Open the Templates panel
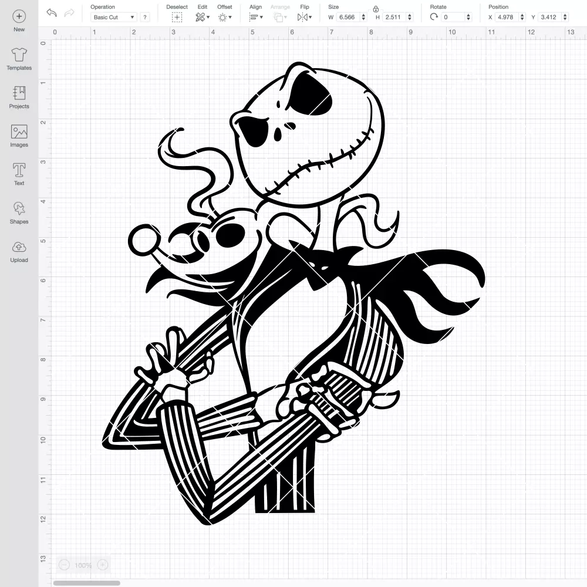 pos(19,59)
